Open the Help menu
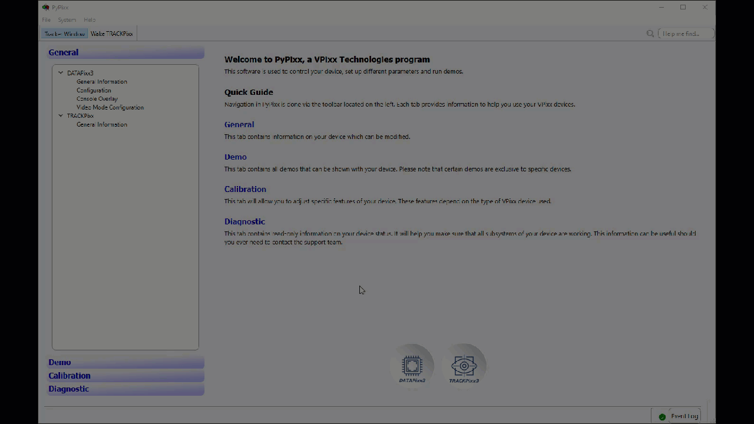Screen dimensions: 754x424 [x=89, y=20]
